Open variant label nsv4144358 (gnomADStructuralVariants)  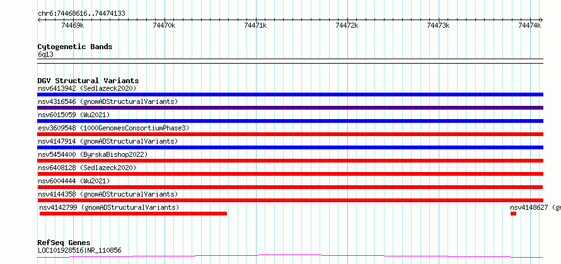click(108, 194)
